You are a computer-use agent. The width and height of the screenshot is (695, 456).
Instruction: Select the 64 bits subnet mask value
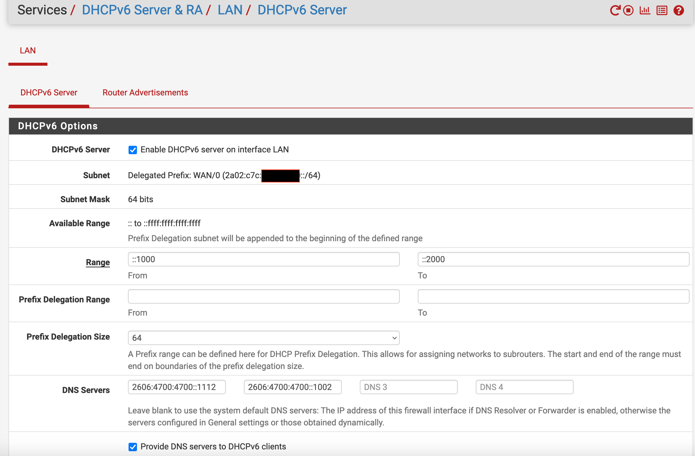(x=141, y=199)
